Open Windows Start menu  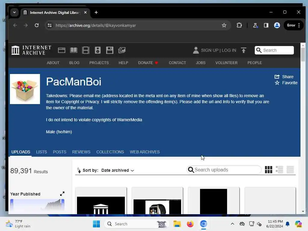pyautogui.click(x=96, y=224)
